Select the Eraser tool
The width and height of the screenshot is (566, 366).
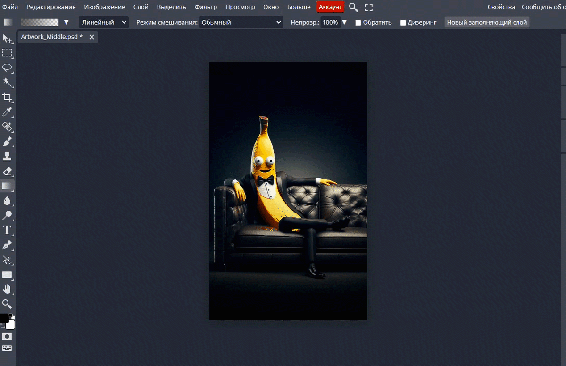[x=7, y=171]
